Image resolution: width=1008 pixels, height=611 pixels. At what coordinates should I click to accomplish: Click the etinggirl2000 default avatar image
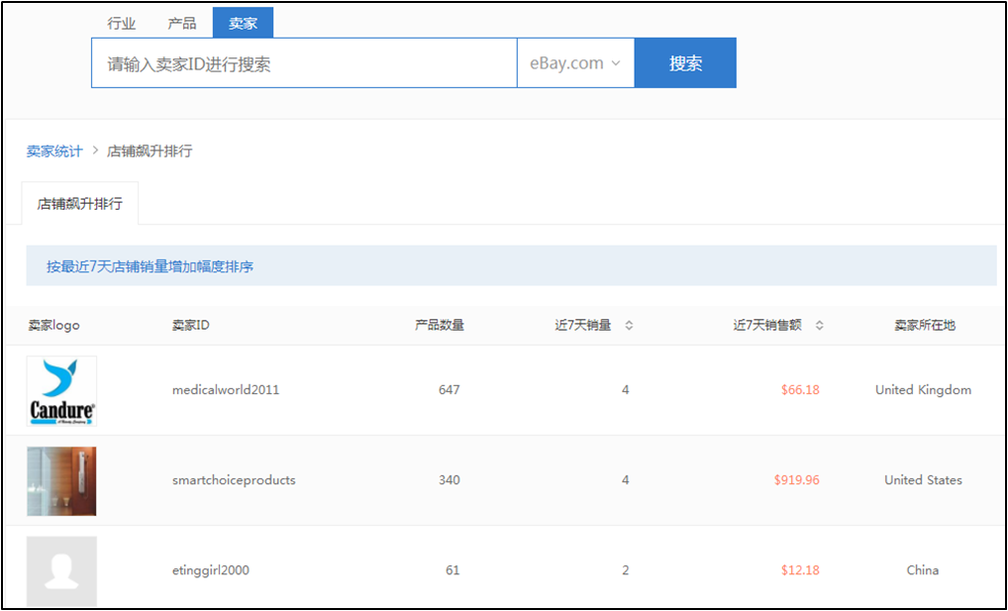coord(61,570)
